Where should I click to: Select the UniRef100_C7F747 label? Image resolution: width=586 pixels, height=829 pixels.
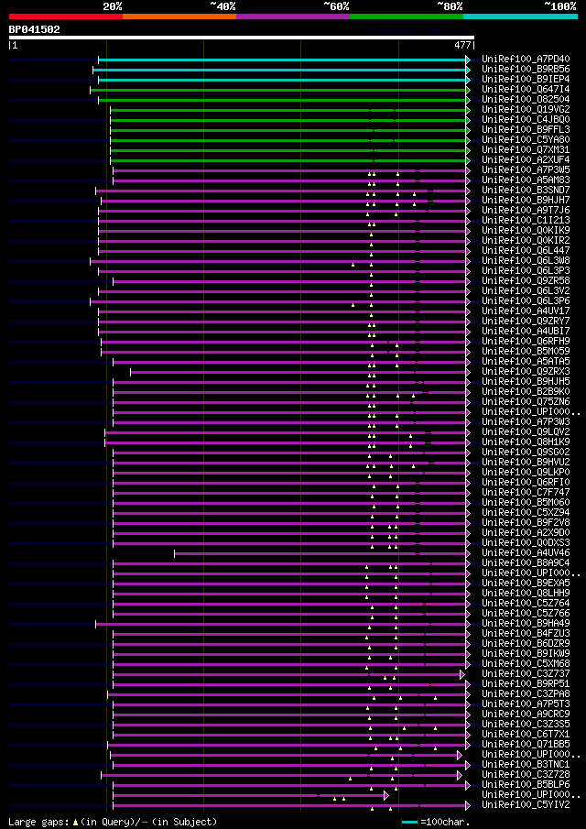(526, 492)
